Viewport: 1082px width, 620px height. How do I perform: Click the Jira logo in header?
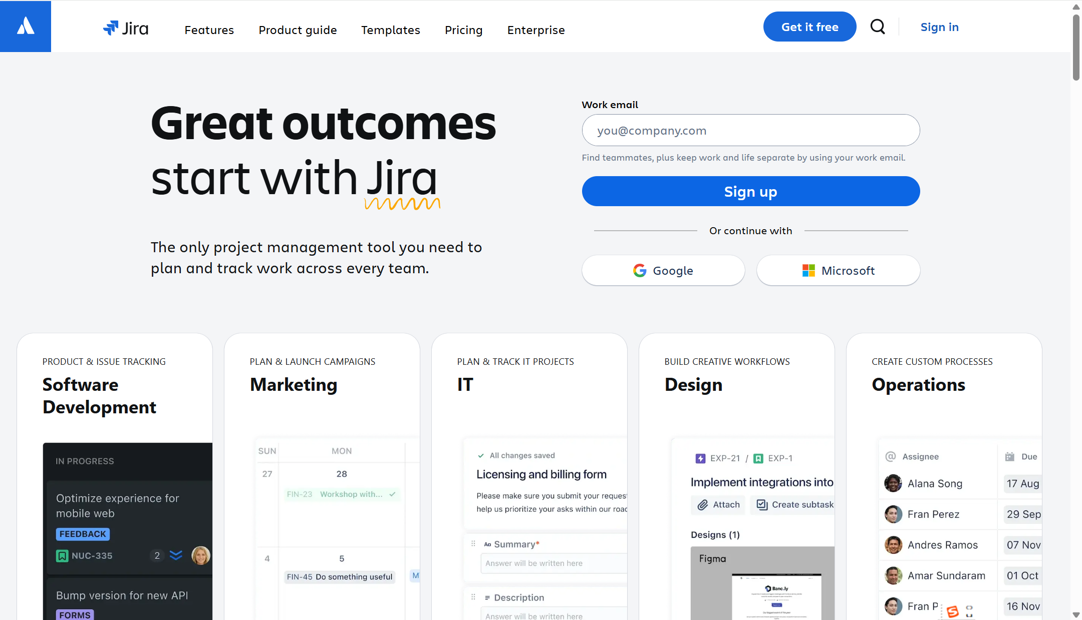click(x=126, y=29)
